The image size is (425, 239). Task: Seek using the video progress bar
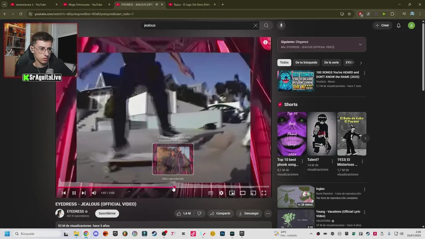point(163,187)
